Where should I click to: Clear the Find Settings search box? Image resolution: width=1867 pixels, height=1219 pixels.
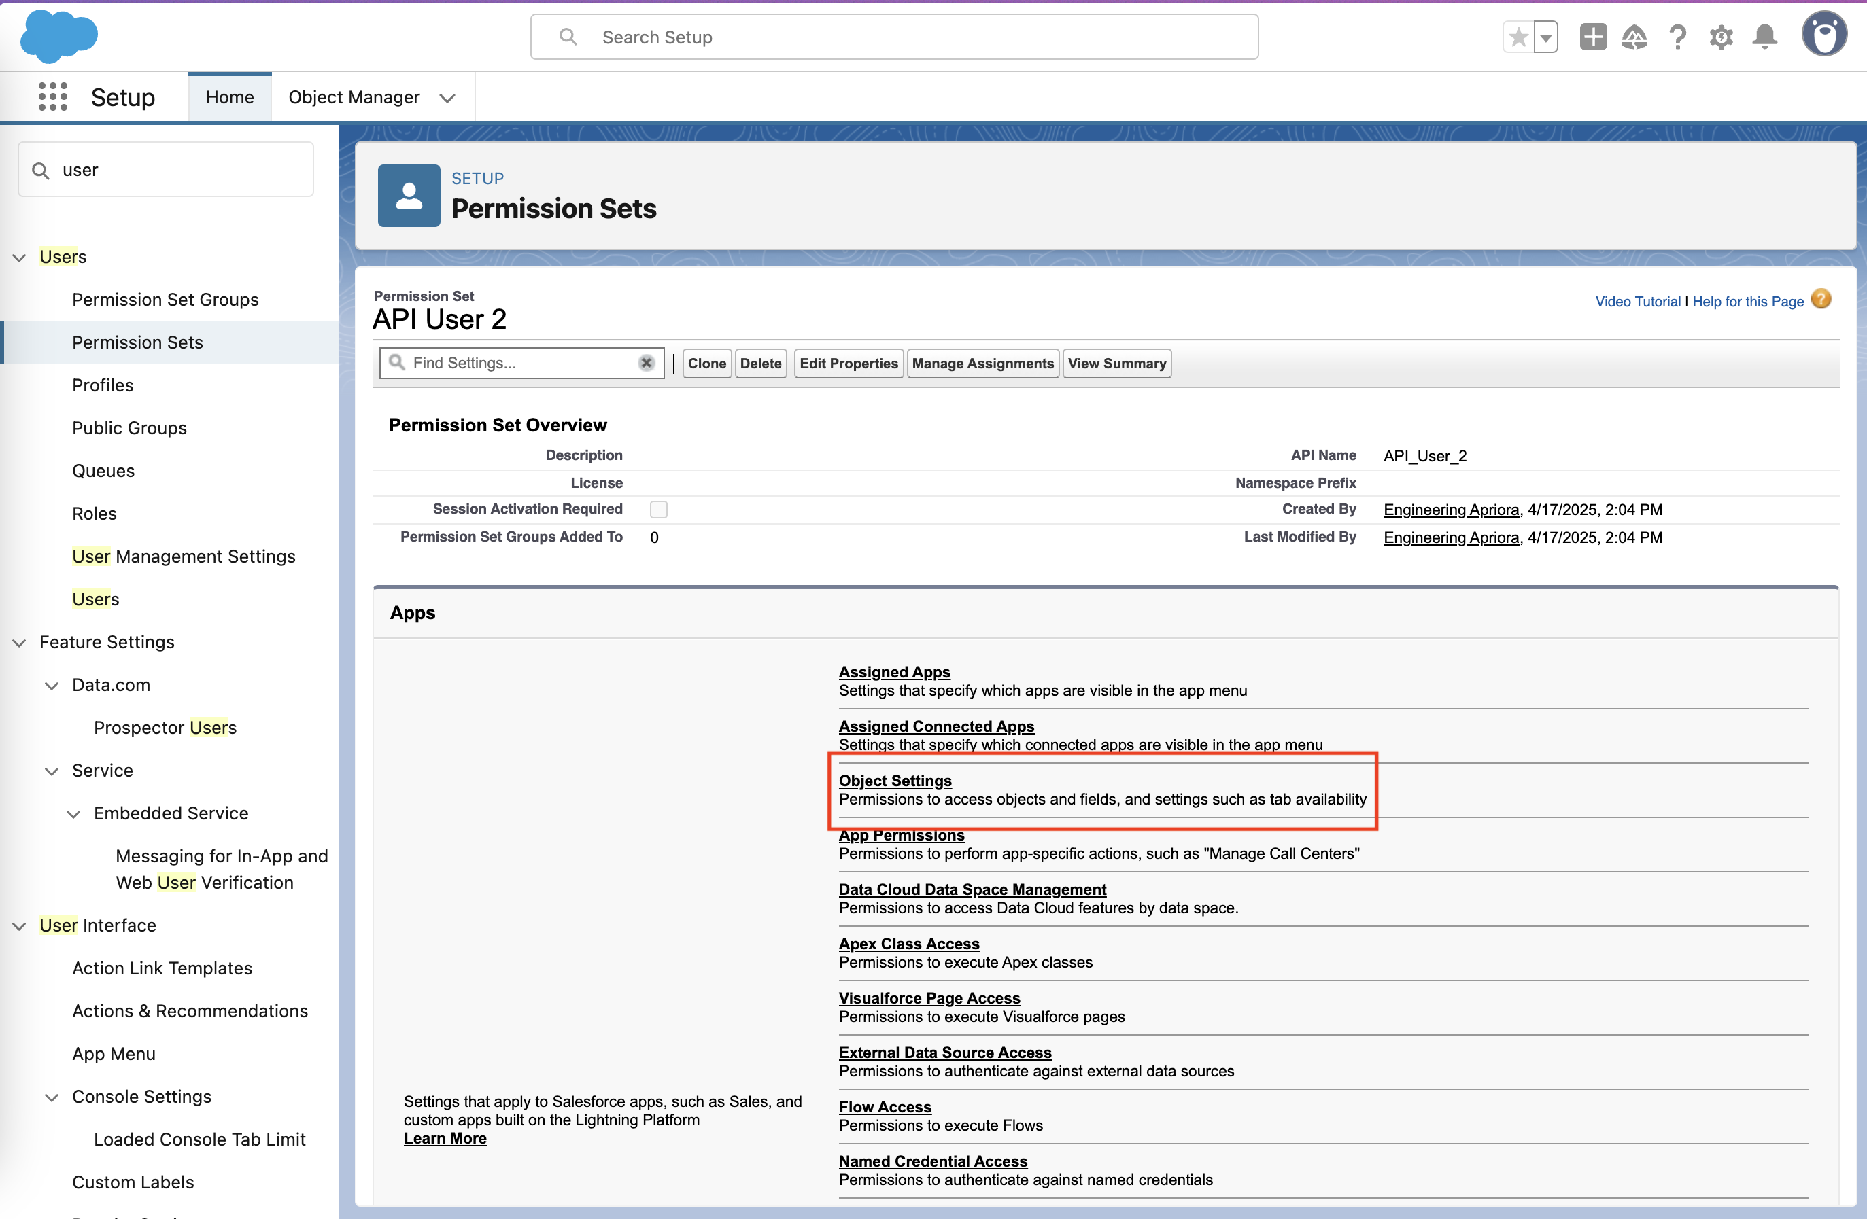click(647, 363)
